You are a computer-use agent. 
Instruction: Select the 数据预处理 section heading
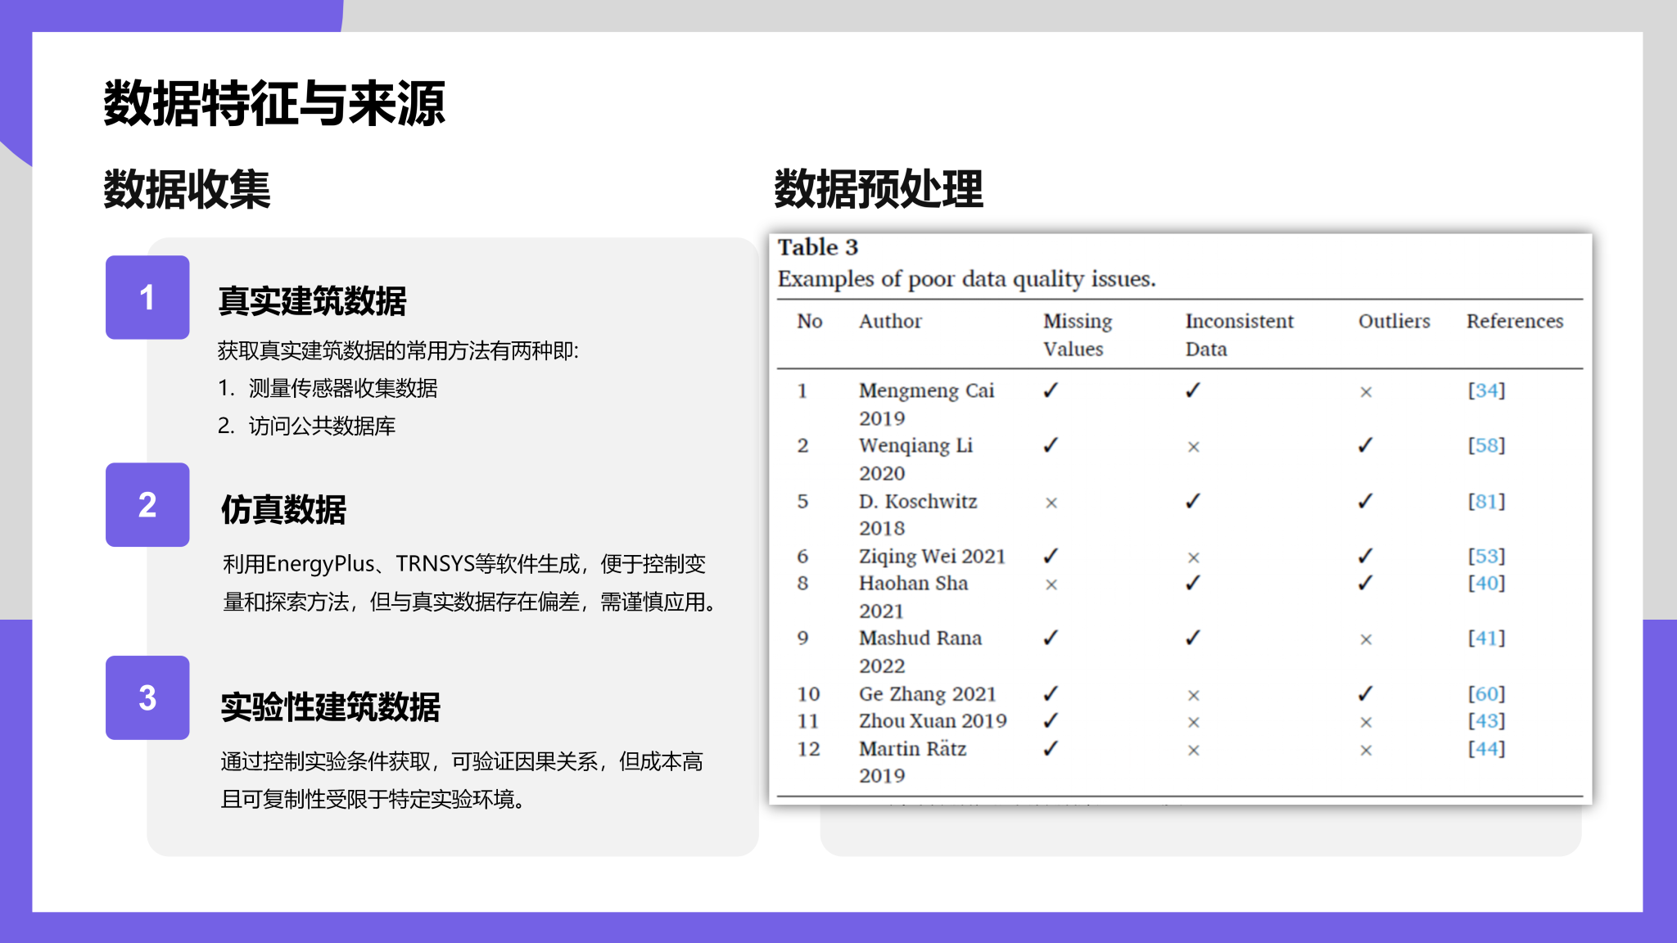point(878,190)
